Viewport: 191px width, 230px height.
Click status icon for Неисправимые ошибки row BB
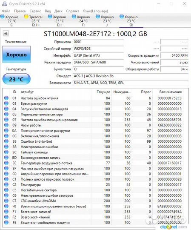point(6,147)
